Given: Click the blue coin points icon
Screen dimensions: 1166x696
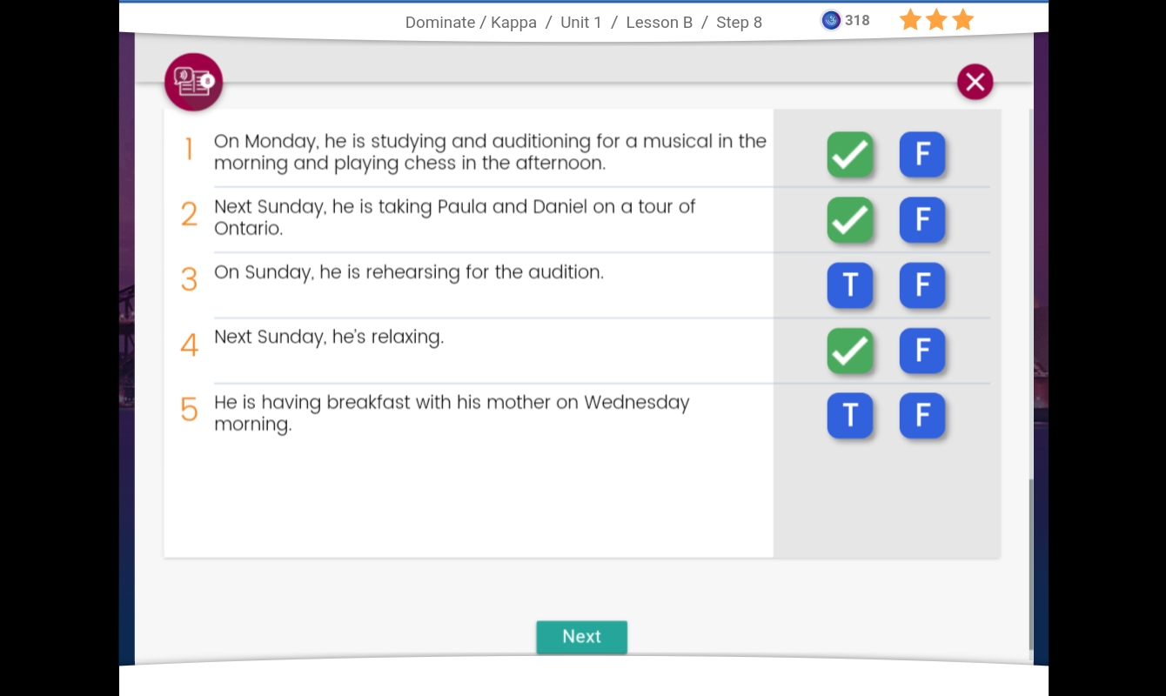Looking at the screenshot, I should 831,20.
